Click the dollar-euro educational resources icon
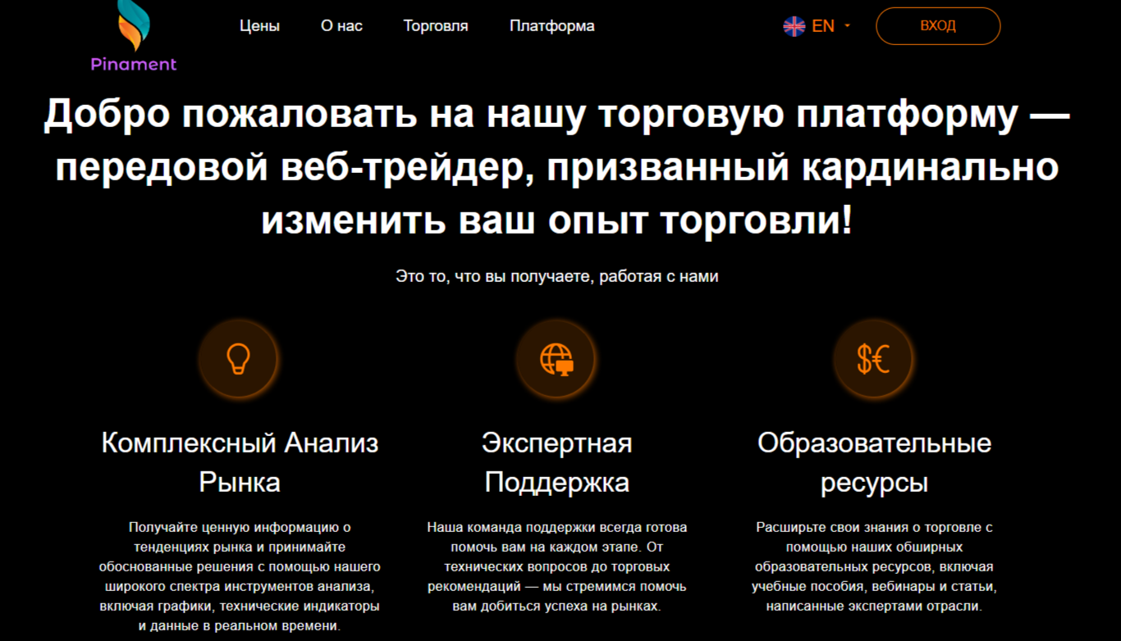This screenshot has height=641, width=1121. 873,359
